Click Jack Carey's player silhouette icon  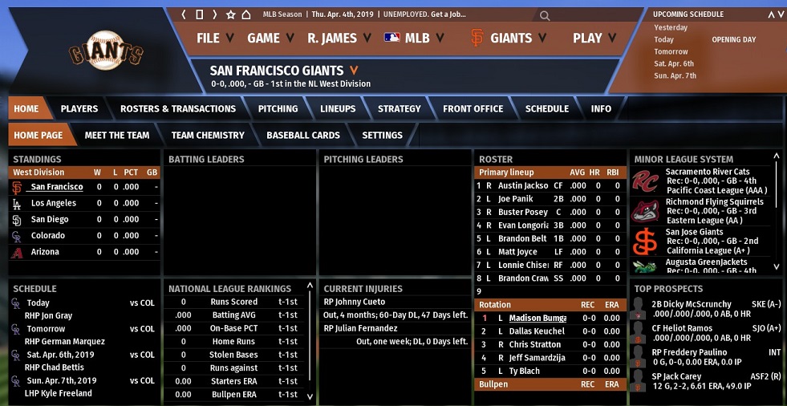[x=639, y=381]
